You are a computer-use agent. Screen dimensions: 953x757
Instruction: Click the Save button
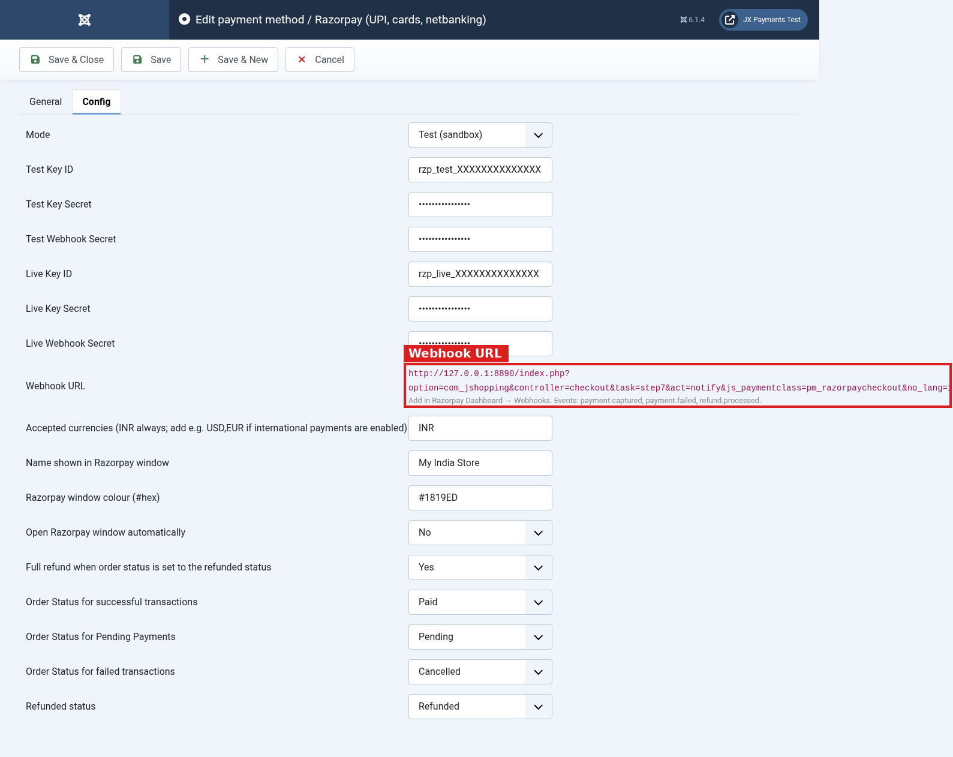pyautogui.click(x=151, y=59)
